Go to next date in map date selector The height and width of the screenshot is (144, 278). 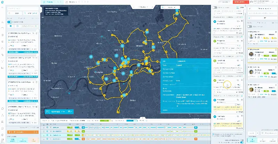click(152, 7)
